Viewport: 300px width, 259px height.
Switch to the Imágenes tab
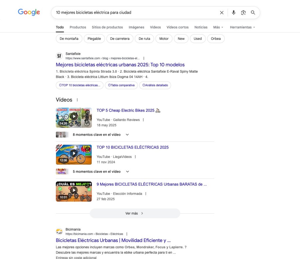tap(136, 27)
